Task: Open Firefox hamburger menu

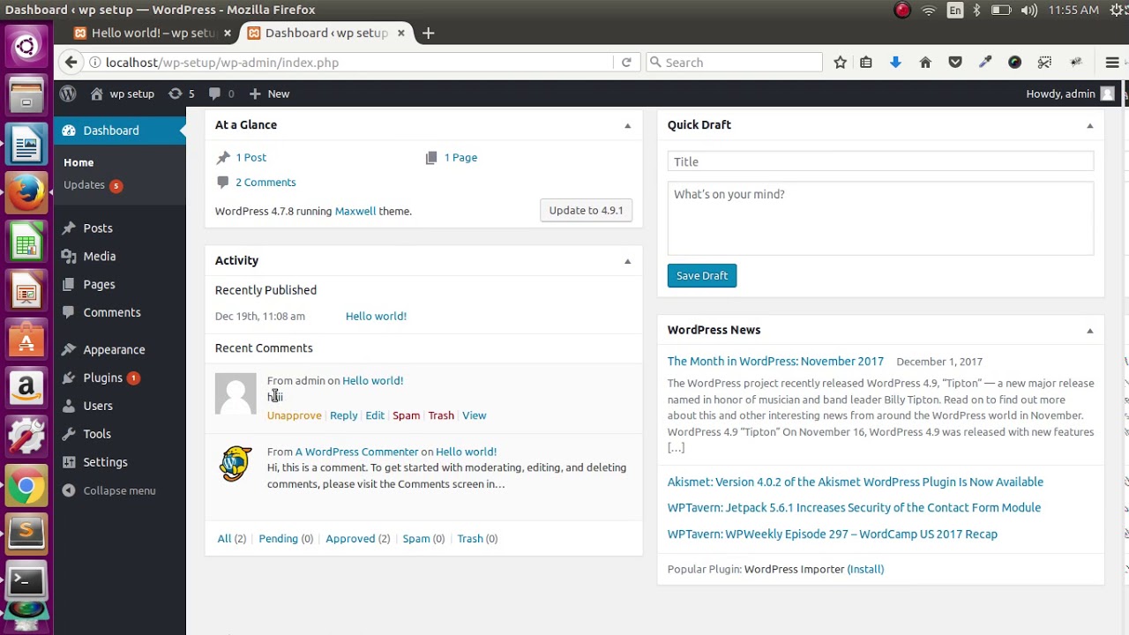Action: click(1112, 63)
